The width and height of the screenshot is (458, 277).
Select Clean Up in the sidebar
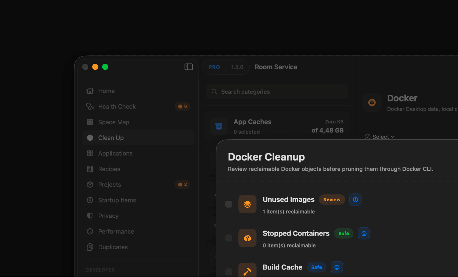click(138, 138)
